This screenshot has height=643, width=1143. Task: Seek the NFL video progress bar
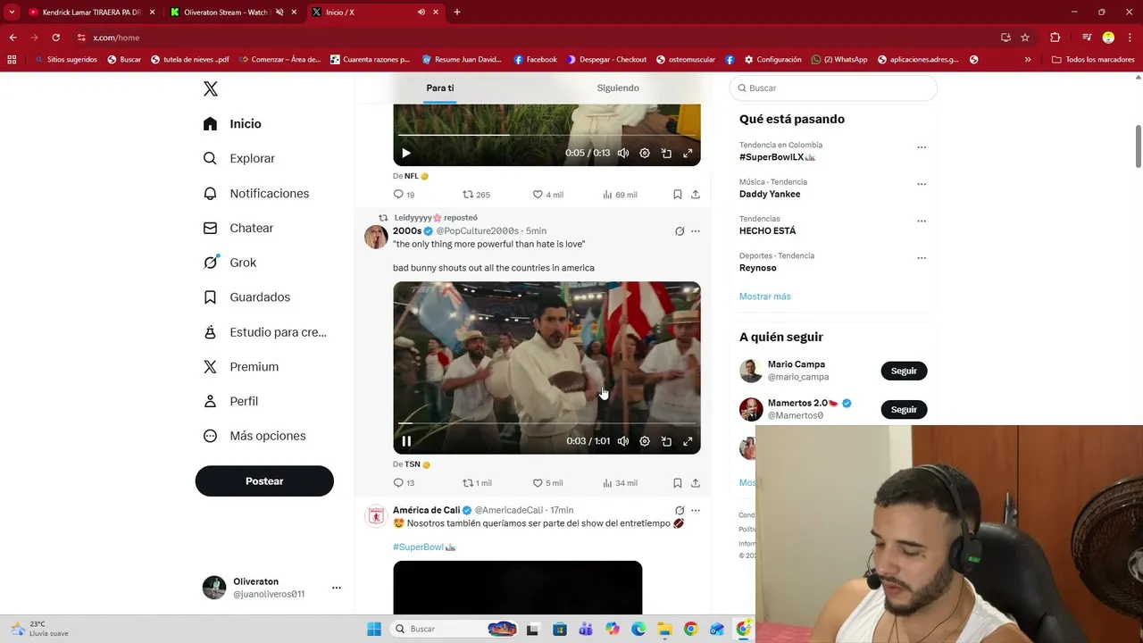[546, 135]
